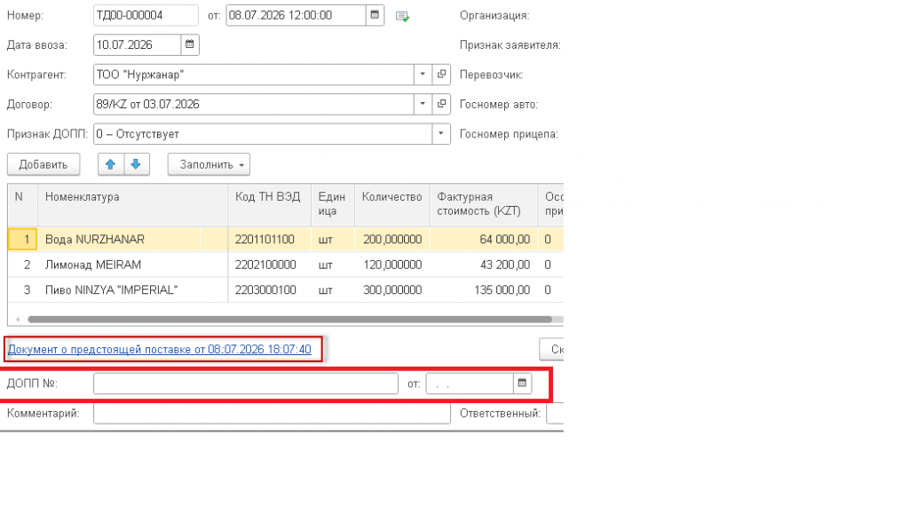Click the Добавить button
This screenshot has height=507, width=909.
pyautogui.click(x=43, y=164)
